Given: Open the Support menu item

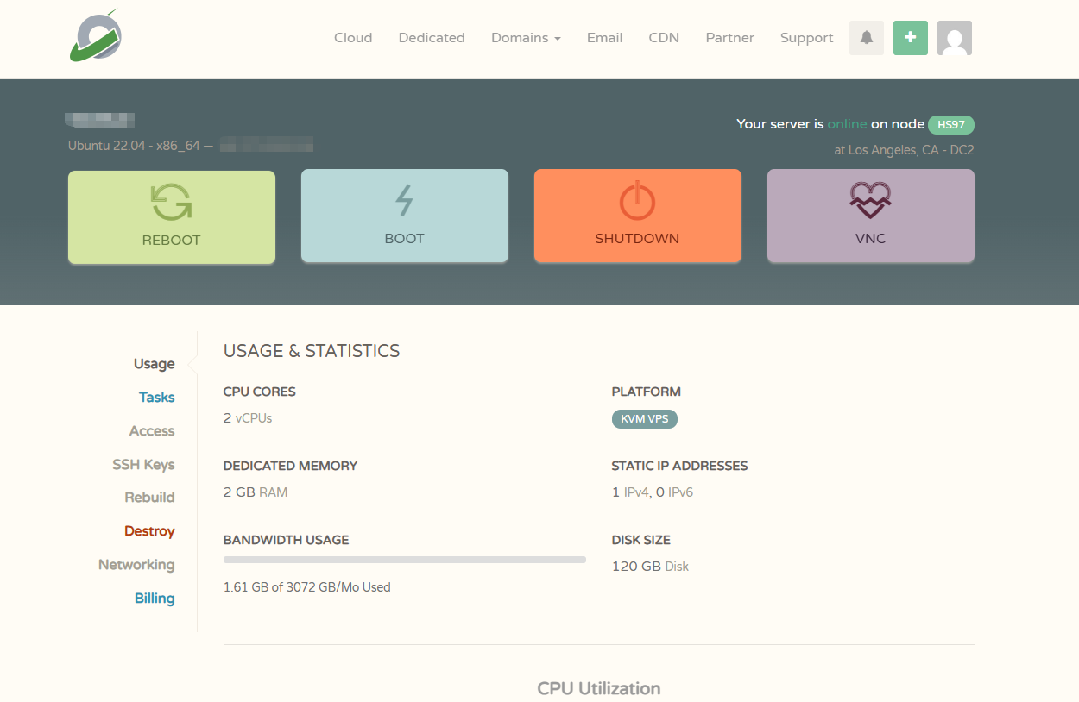Looking at the screenshot, I should 806,37.
